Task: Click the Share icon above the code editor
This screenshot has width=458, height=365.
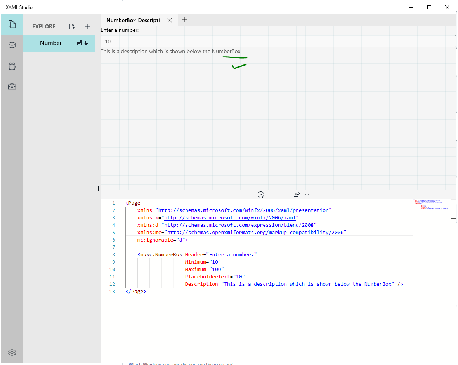Action: point(297,194)
